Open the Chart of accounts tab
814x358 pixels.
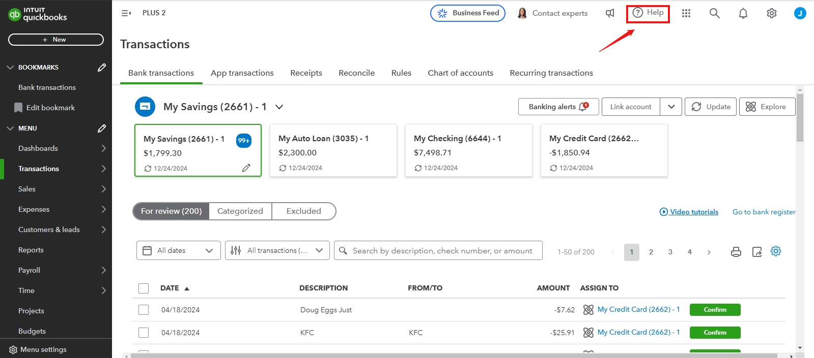(x=460, y=73)
